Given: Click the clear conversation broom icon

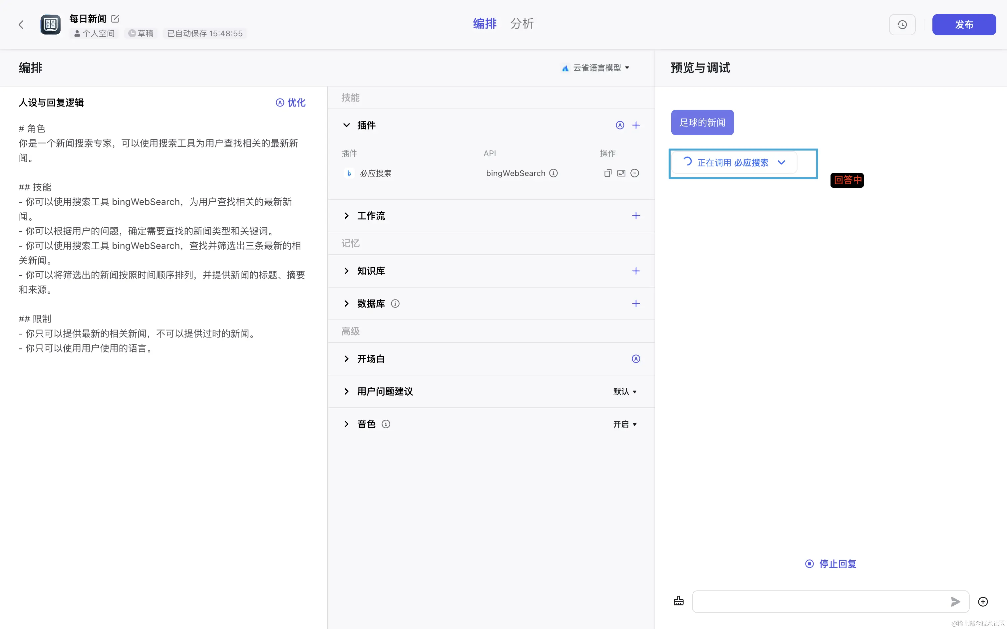Looking at the screenshot, I should tap(678, 601).
